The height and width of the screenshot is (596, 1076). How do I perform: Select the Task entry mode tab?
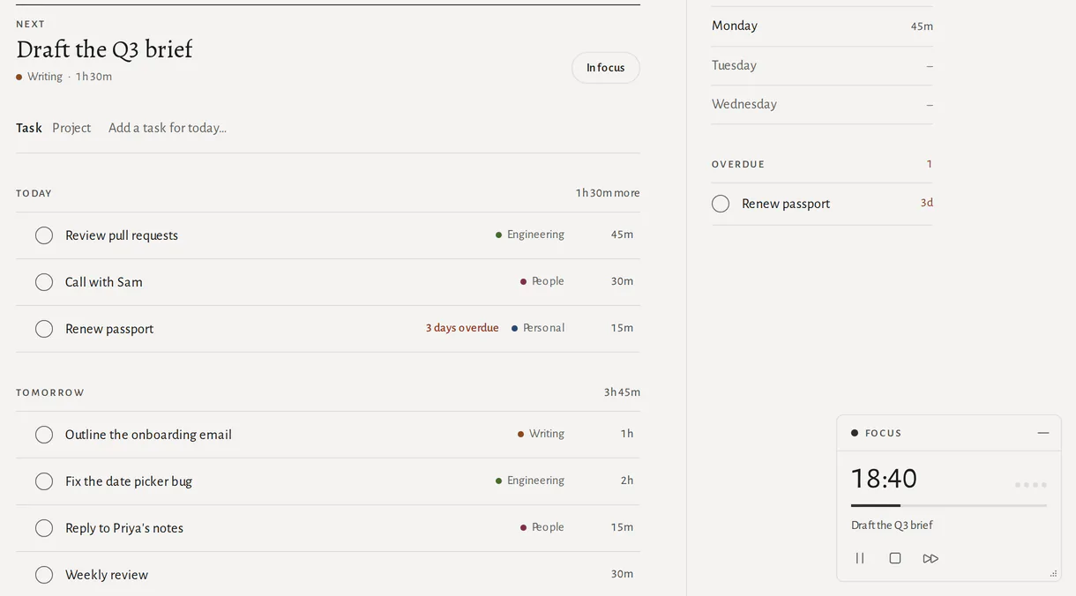tap(29, 128)
